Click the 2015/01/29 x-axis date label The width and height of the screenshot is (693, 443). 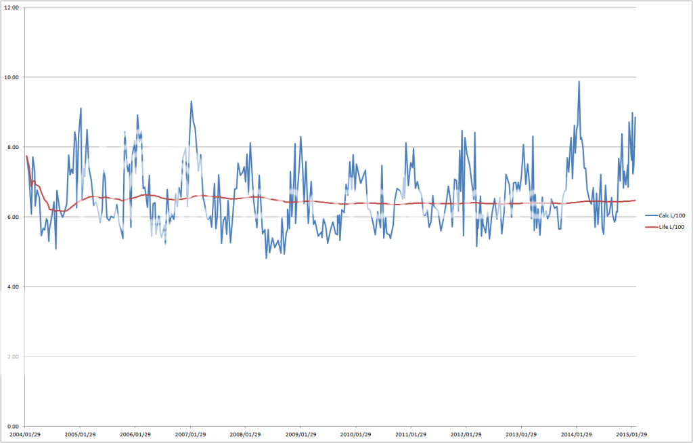(x=631, y=435)
